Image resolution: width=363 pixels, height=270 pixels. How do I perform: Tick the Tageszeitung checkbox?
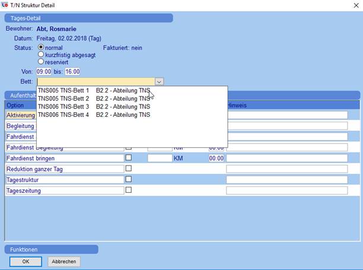[129, 190]
